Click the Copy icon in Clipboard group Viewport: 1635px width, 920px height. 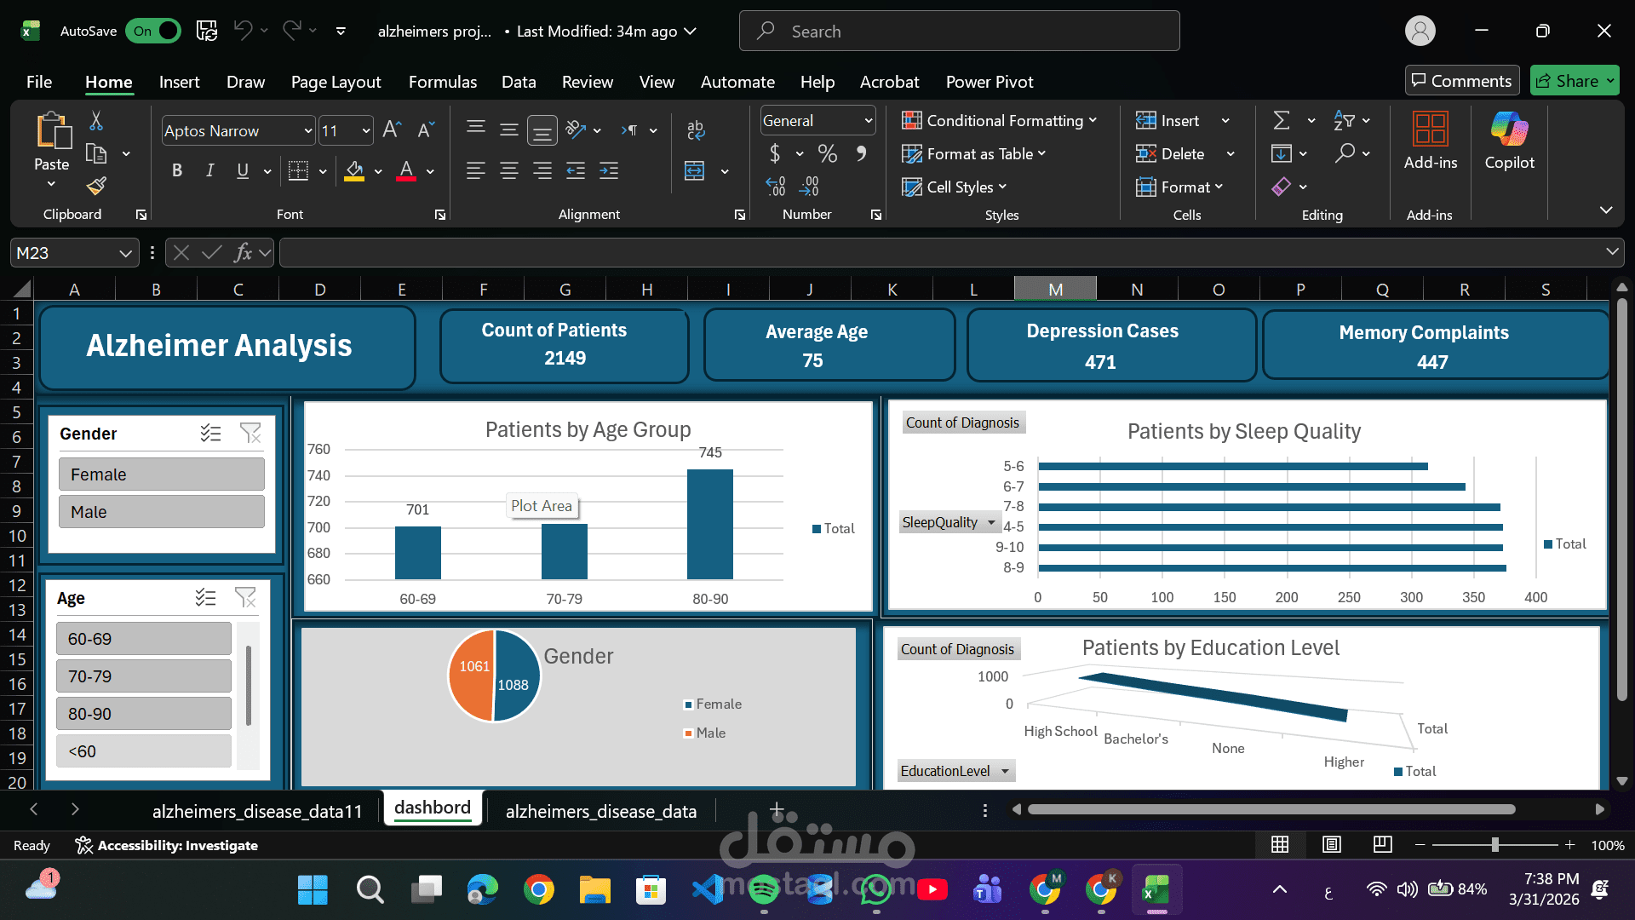(96, 154)
